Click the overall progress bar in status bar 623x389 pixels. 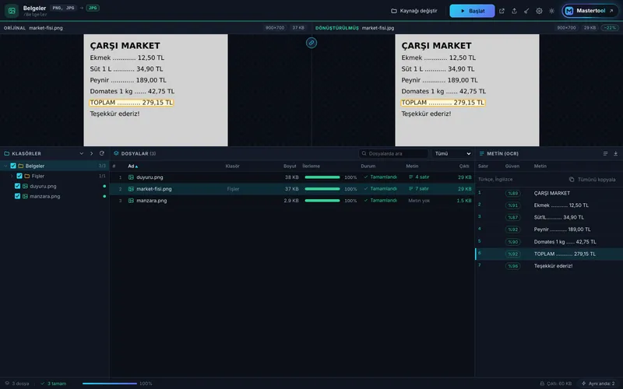[x=110, y=384]
